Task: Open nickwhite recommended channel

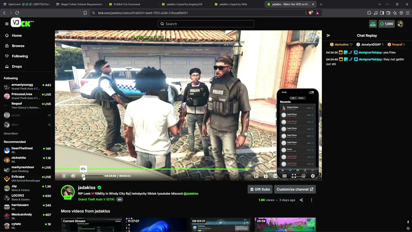Action: tap(27, 159)
